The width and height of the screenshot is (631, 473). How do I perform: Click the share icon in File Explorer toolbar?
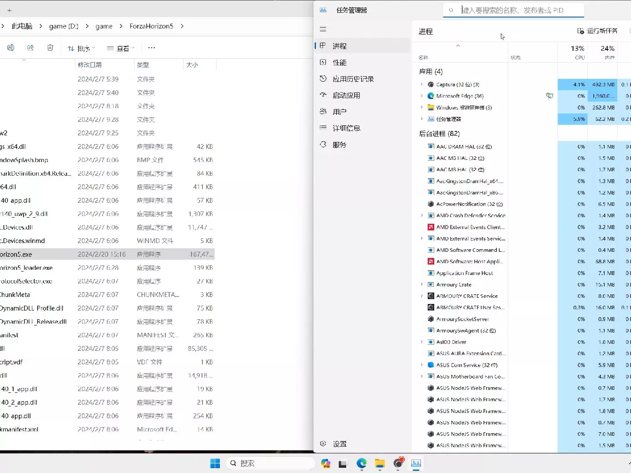pyautogui.click(x=30, y=48)
